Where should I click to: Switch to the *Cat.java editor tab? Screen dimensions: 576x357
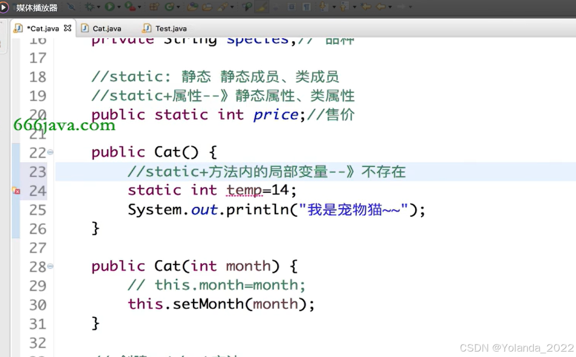point(43,28)
